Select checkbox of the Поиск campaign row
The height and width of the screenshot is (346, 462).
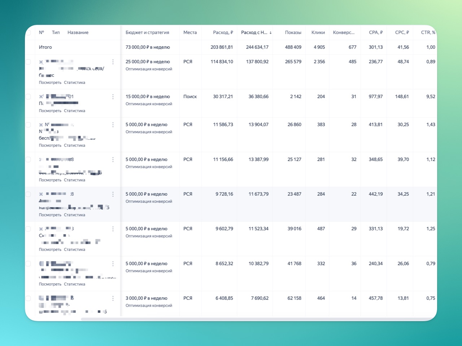point(29,97)
